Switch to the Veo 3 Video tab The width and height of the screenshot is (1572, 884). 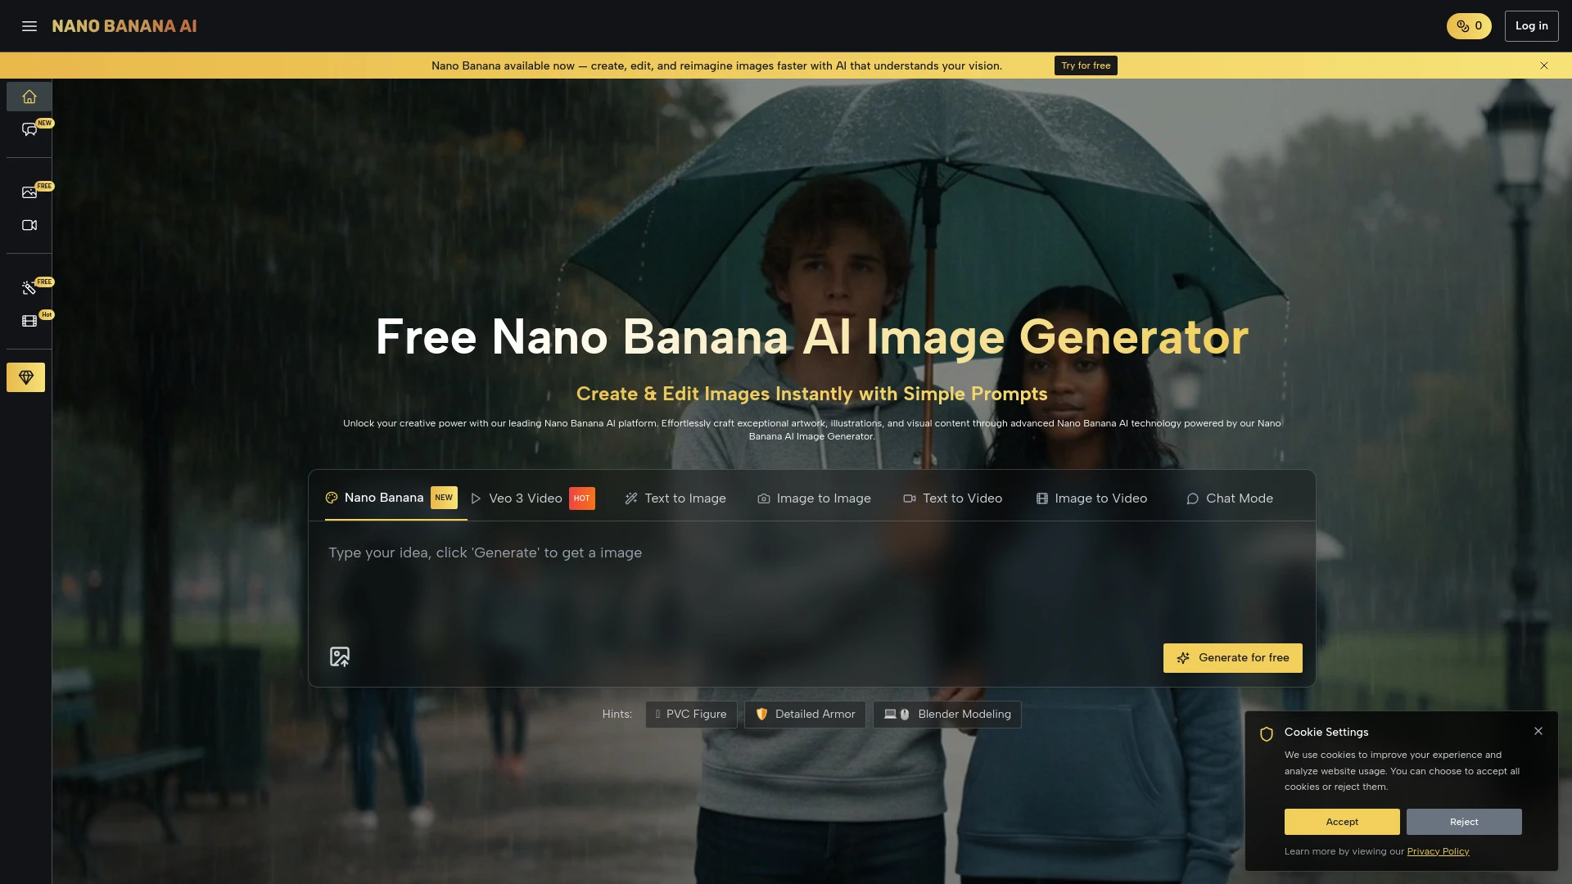[524, 498]
